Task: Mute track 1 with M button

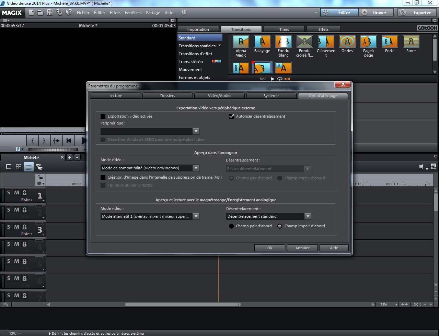Action: (x=16, y=193)
